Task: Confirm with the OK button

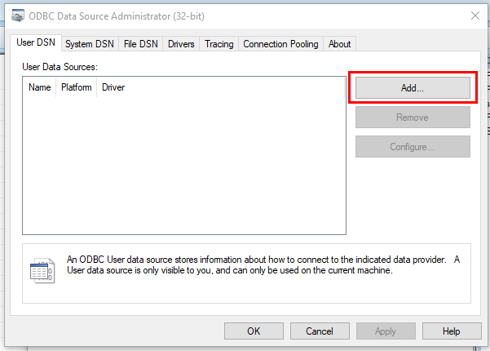Action: [254, 331]
